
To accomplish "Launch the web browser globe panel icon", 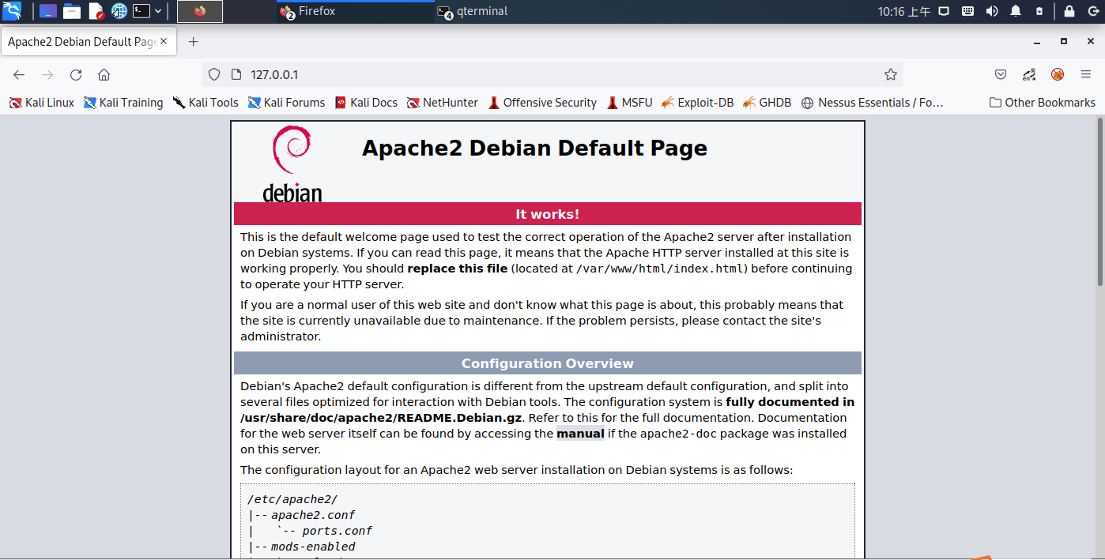I will 119,11.
